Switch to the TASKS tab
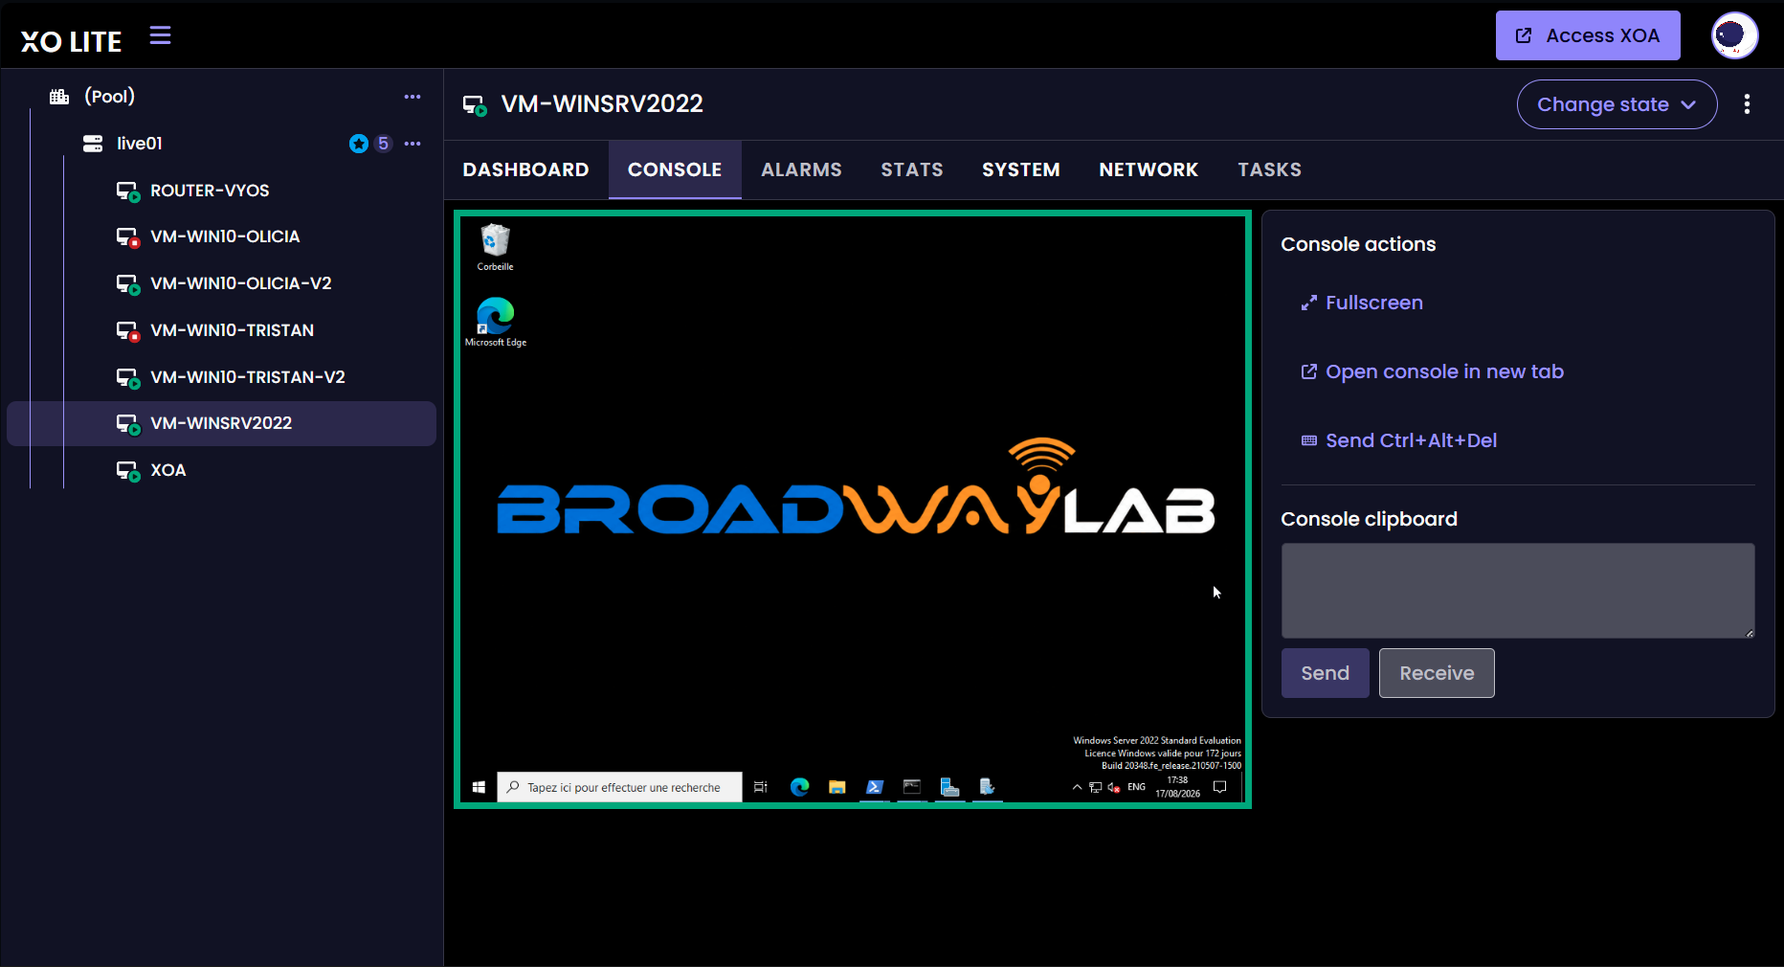 pos(1269,169)
